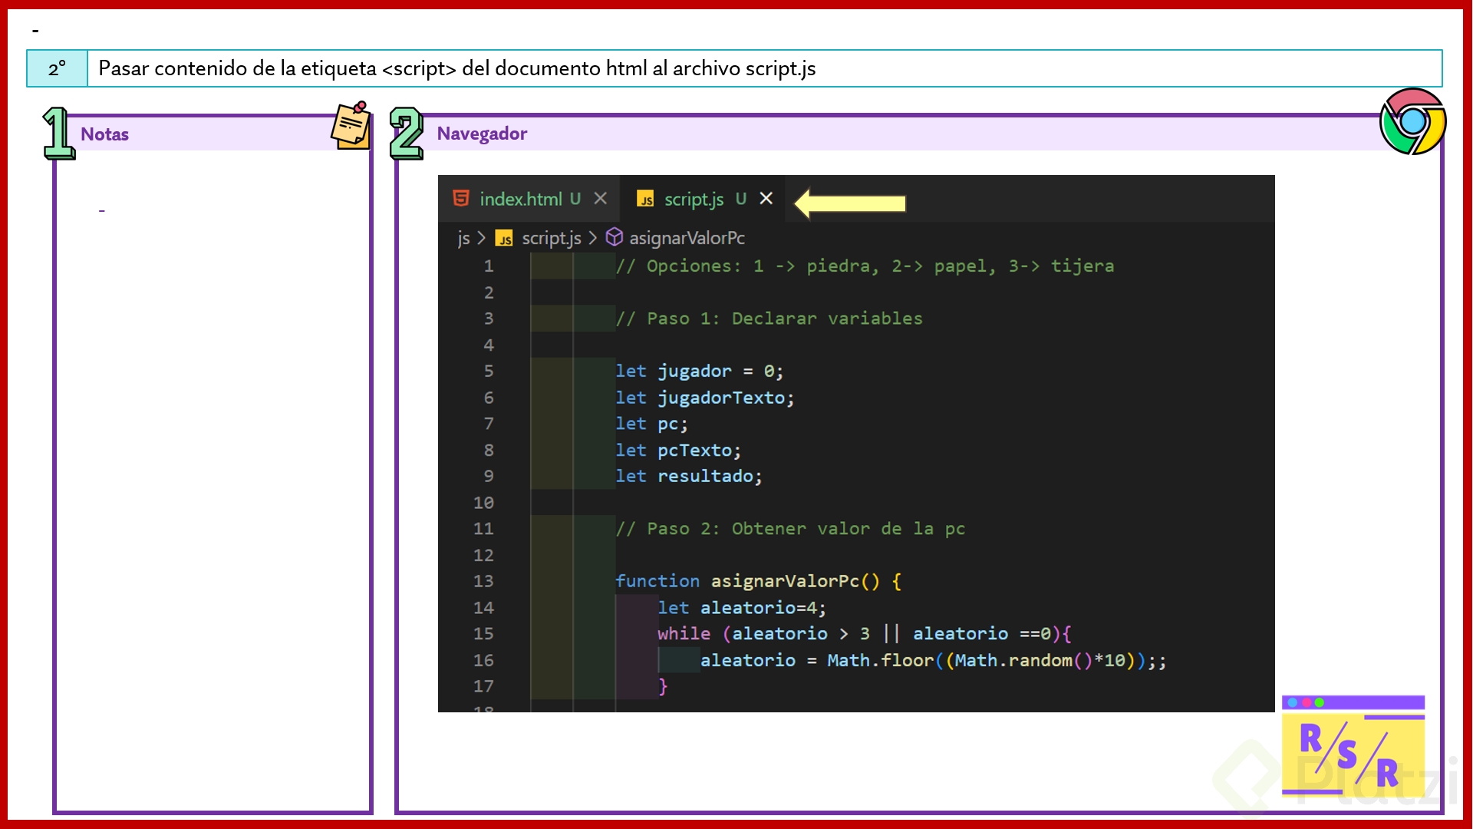Click the HTML5 file icon on index.html tab
The image size is (1473, 829).
tap(461, 199)
